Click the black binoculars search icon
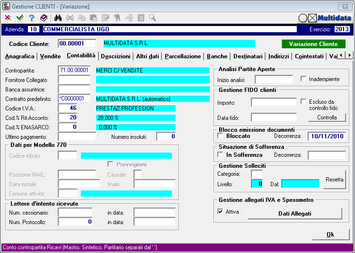The image size is (355, 253). (x=58, y=18)
